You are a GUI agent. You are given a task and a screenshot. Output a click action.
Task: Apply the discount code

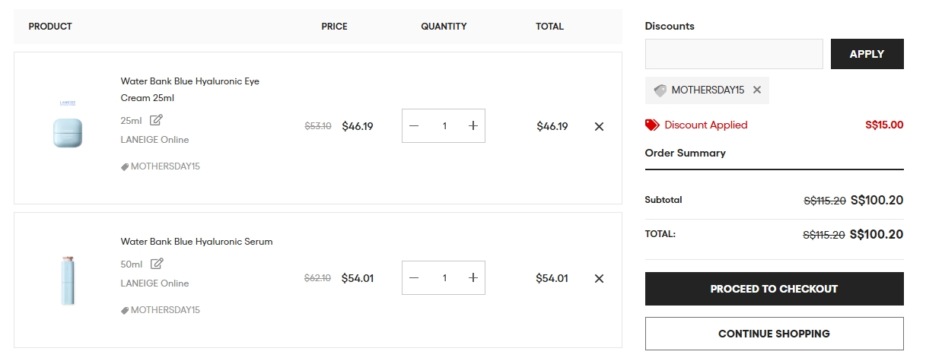click(867, 54)
